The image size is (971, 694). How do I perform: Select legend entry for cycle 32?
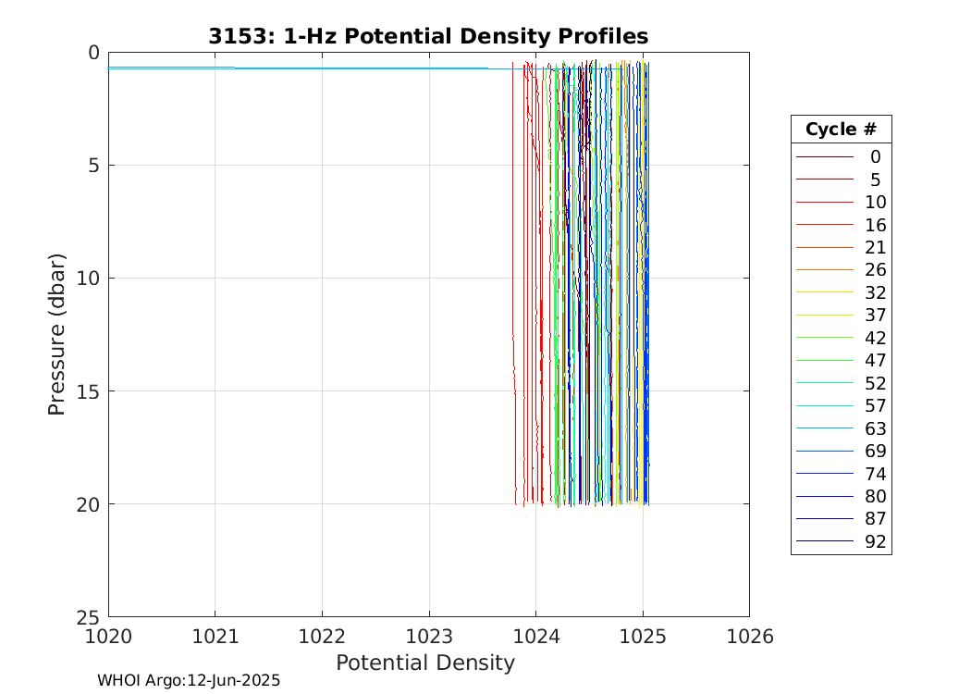click(841, 292)
